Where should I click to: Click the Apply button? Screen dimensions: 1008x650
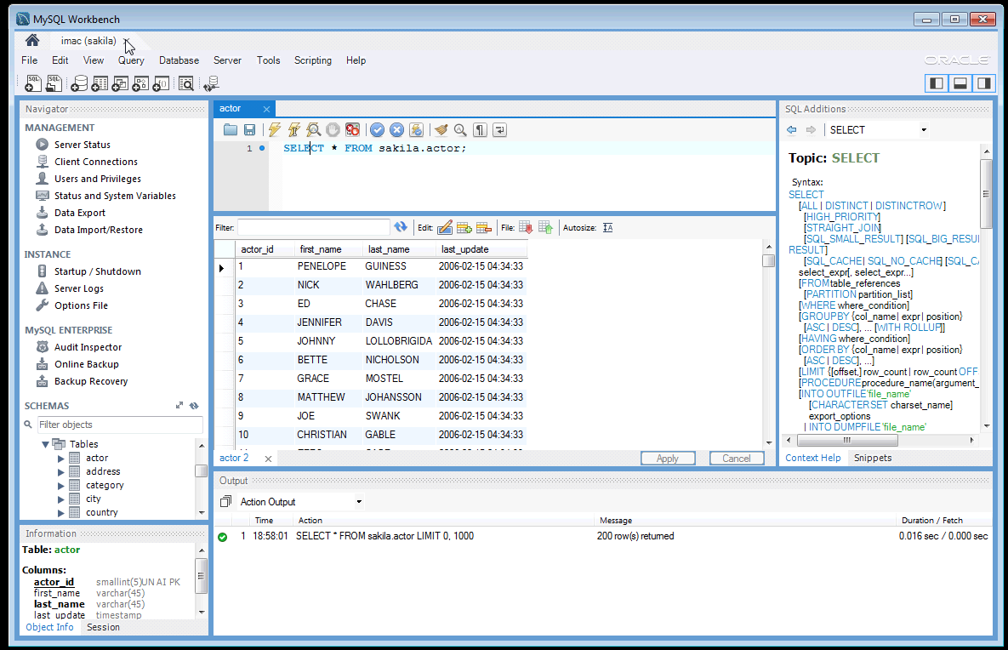click(667, 459)
